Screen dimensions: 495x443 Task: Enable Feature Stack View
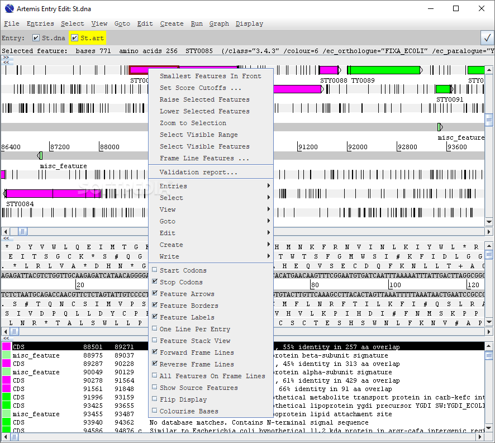[155, 340]
